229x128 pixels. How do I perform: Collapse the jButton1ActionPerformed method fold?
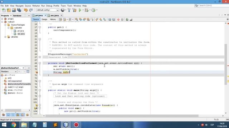click(40, 63)
